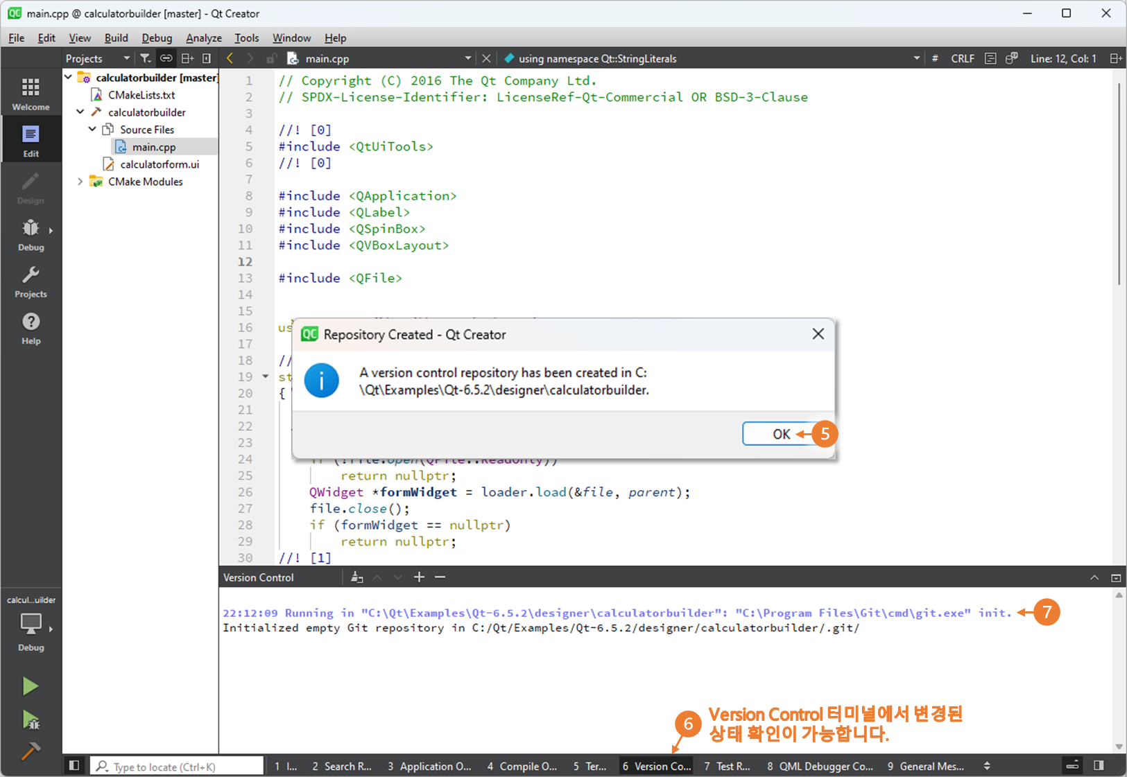This screenshot has height=777, width=1127.
Task: Click the Version Control output scrollbar down arrow
Action: (1119, 747)
